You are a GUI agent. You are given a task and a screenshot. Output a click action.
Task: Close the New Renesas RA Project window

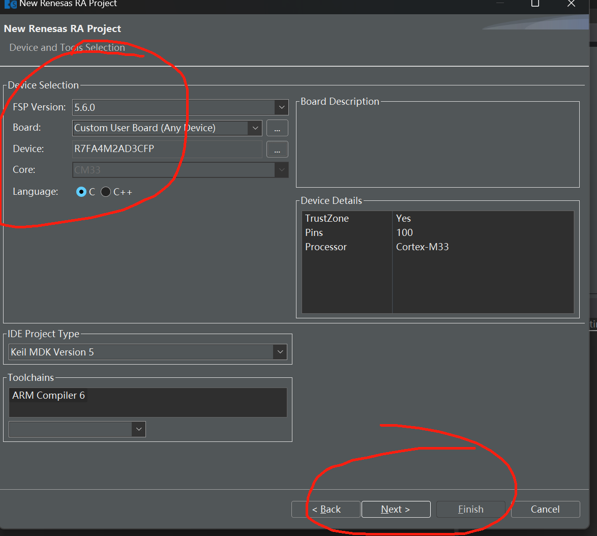pyautogui.click(x=571, y=4)
